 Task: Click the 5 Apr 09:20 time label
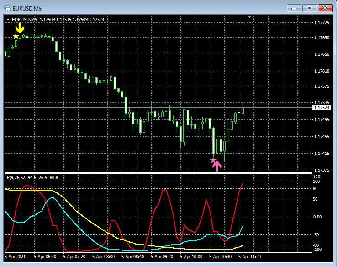[162, 257]
